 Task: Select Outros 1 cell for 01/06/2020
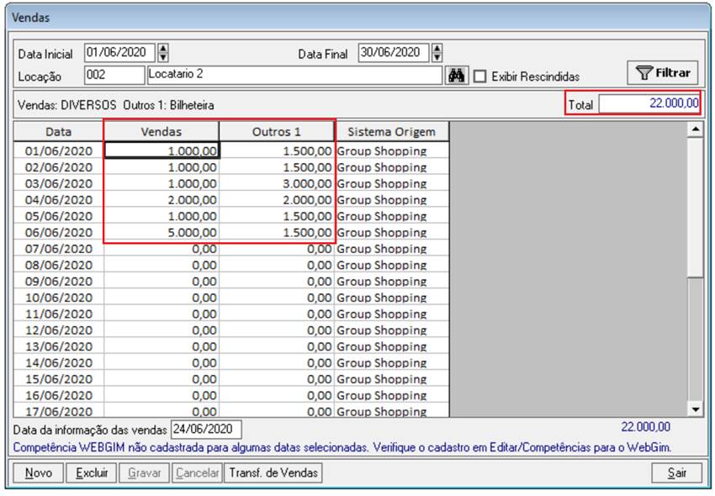point(277,150)
